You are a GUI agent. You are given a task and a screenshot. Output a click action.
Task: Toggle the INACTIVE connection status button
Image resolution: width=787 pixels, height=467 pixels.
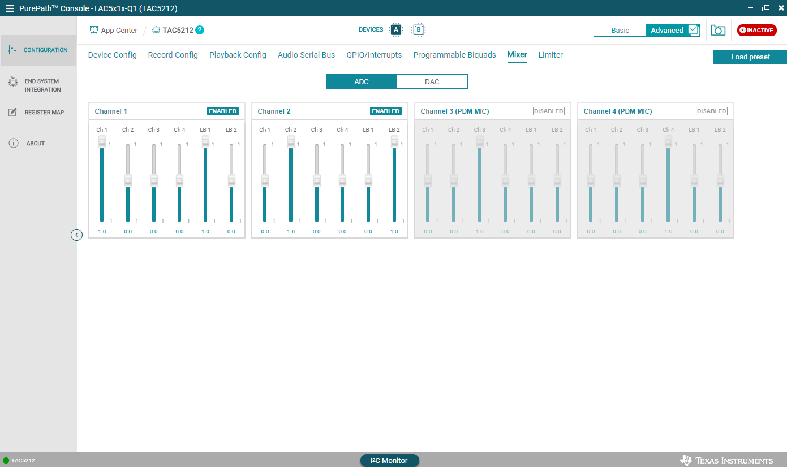tap(756, 31)
